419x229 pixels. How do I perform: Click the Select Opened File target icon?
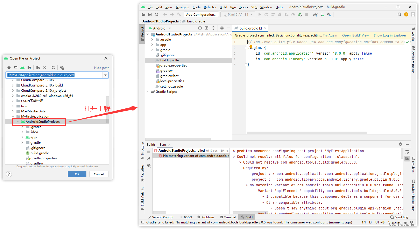coord(200,28)
